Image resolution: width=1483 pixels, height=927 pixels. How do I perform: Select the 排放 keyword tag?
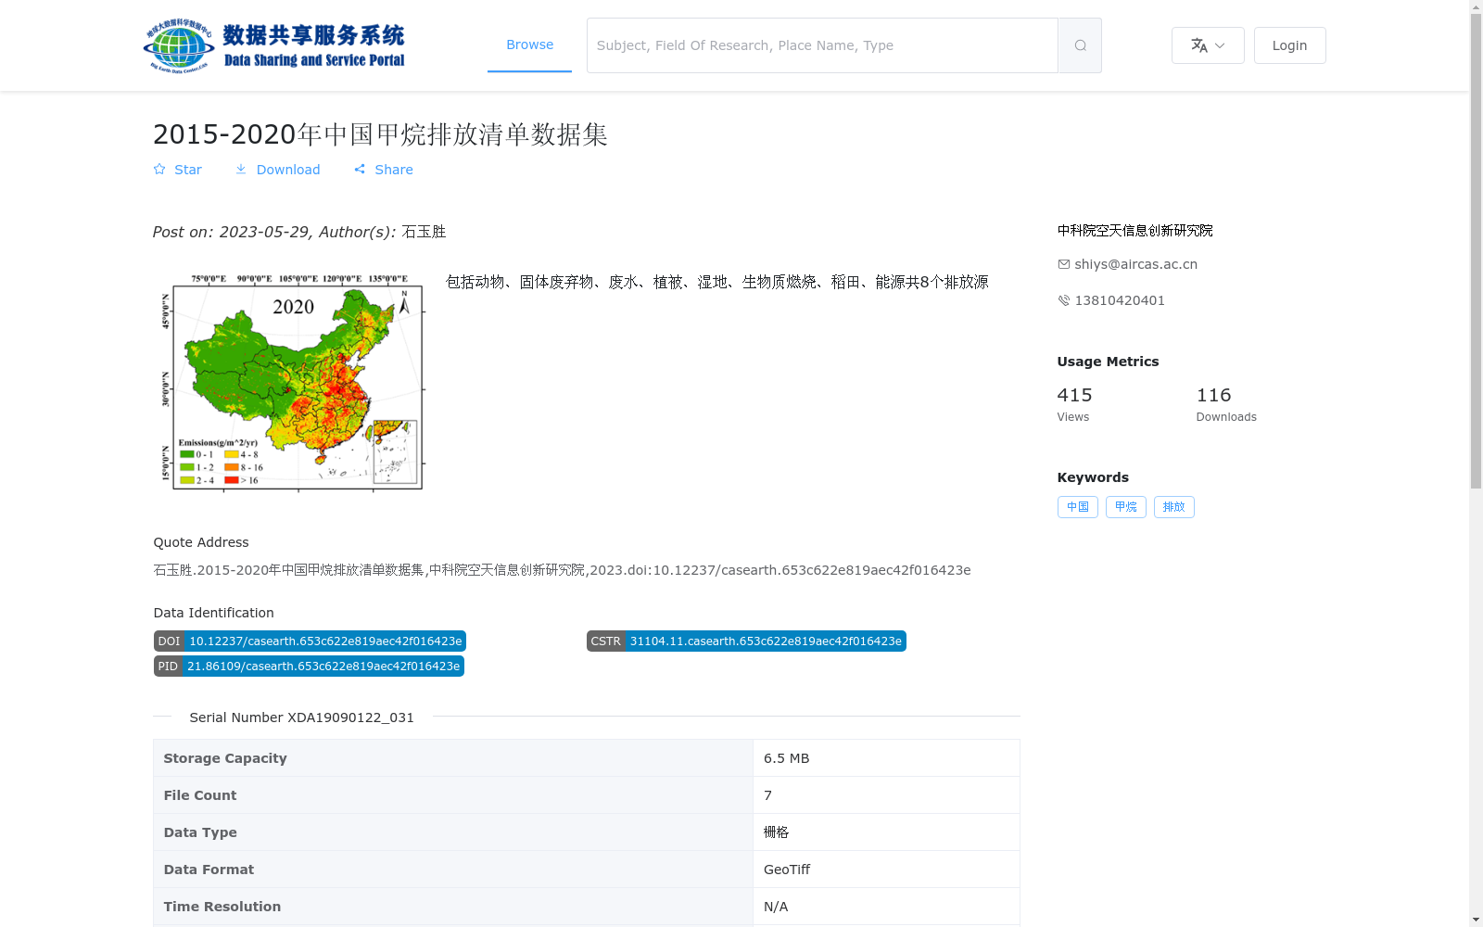point(1174,507)
